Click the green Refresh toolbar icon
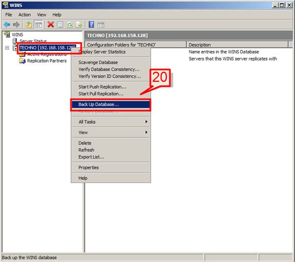295x262 pixels. pyautogui.click(x=70, y=25)
